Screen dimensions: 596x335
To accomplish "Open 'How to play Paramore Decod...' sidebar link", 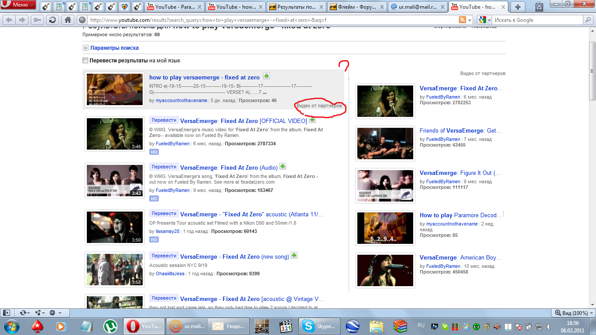I will tap(461, 215).
